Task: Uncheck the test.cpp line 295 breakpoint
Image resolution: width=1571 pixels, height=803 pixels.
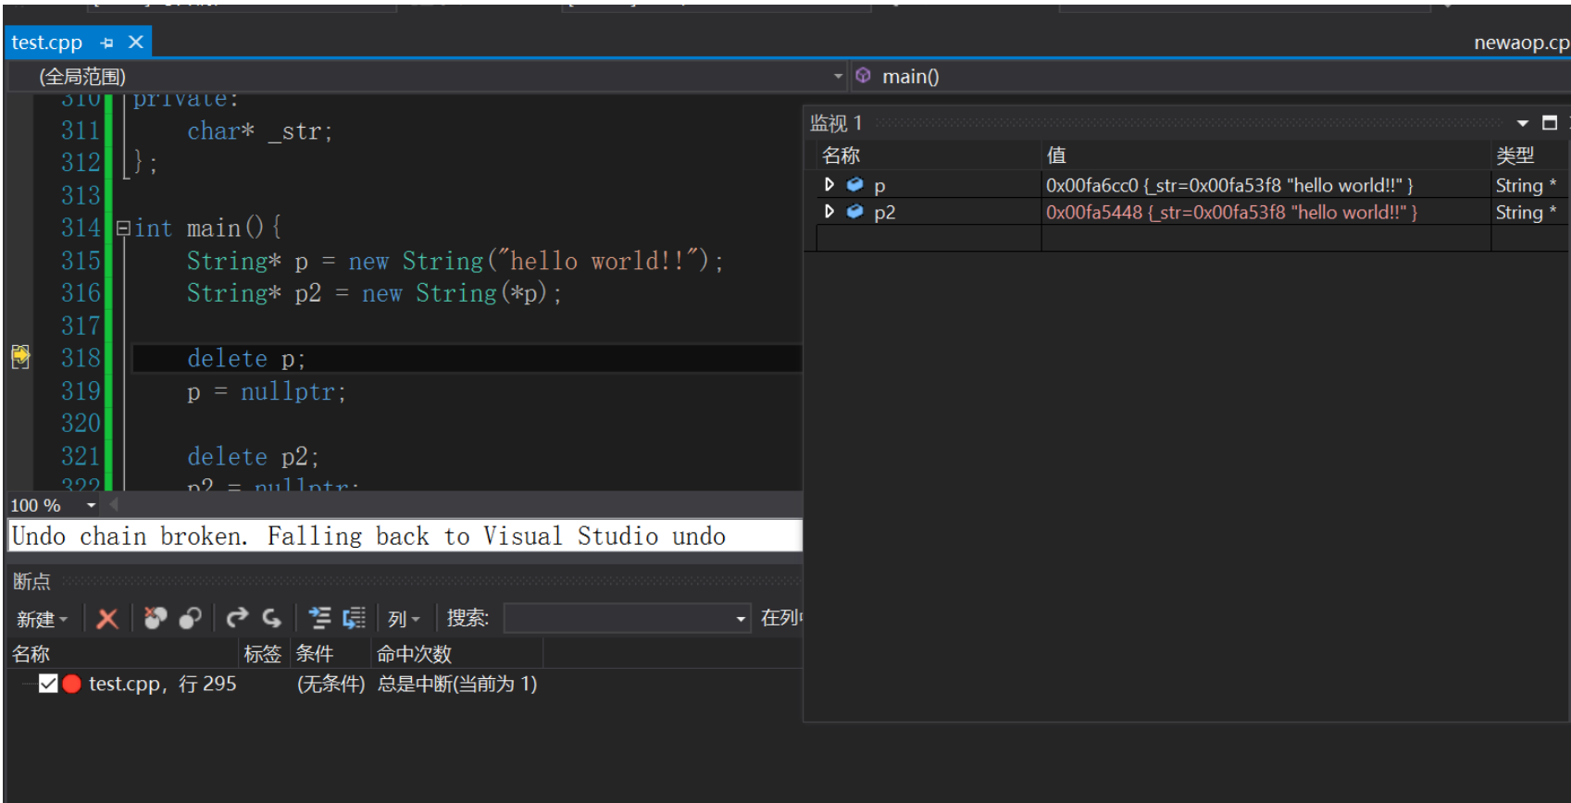Action: point(48,684)
